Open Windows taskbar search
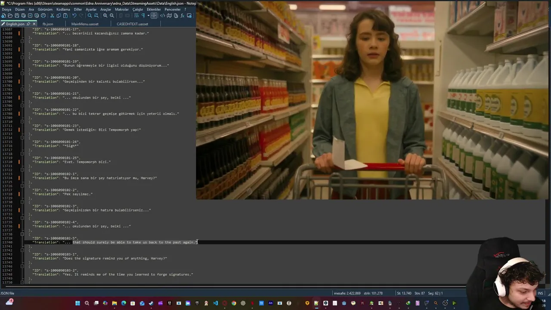 tap(87, 303)
